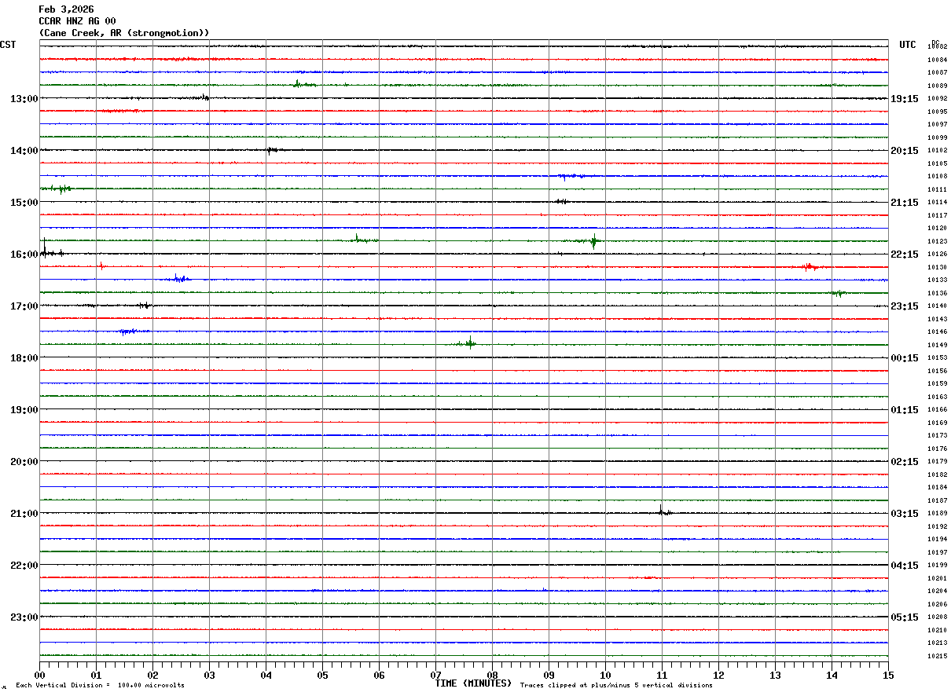Click the DC offset value 10176

[937, 449]
